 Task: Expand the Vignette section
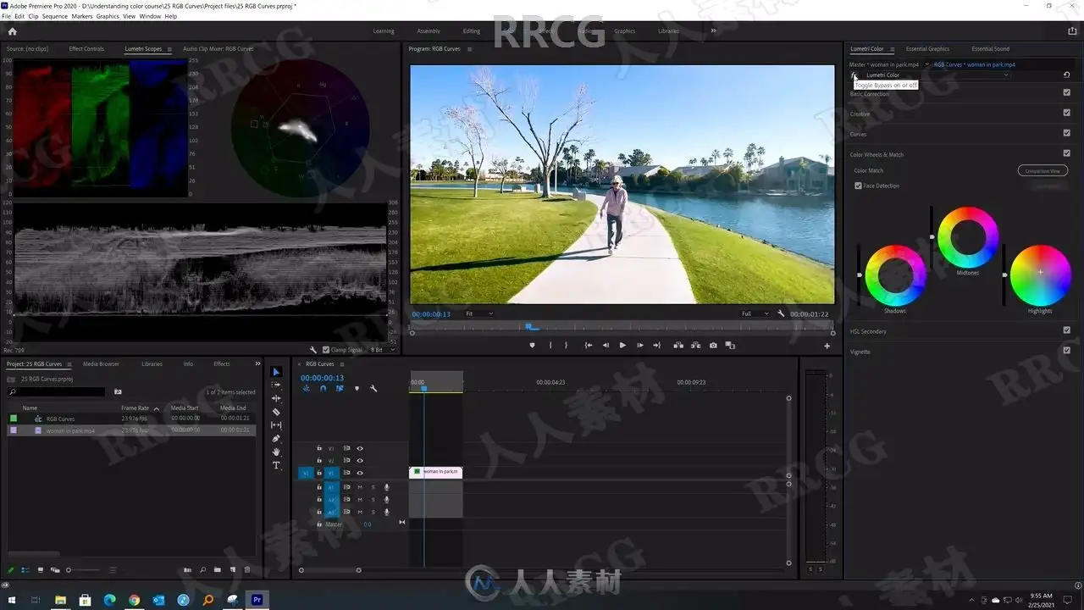point(860,352)
